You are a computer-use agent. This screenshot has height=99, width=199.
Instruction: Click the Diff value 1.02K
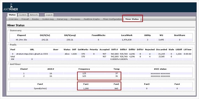[x=74, y=54]
